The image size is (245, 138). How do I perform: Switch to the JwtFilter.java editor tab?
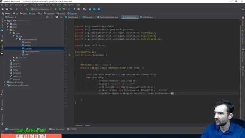point(147,17)
